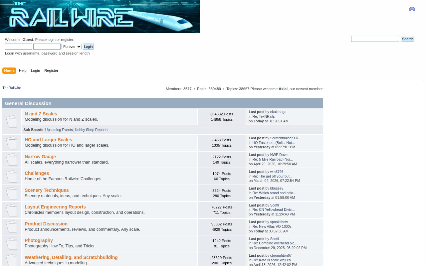Screen dimensions: 426x266
Task: Select the Home menu tab
Action: tap(9, 70)
